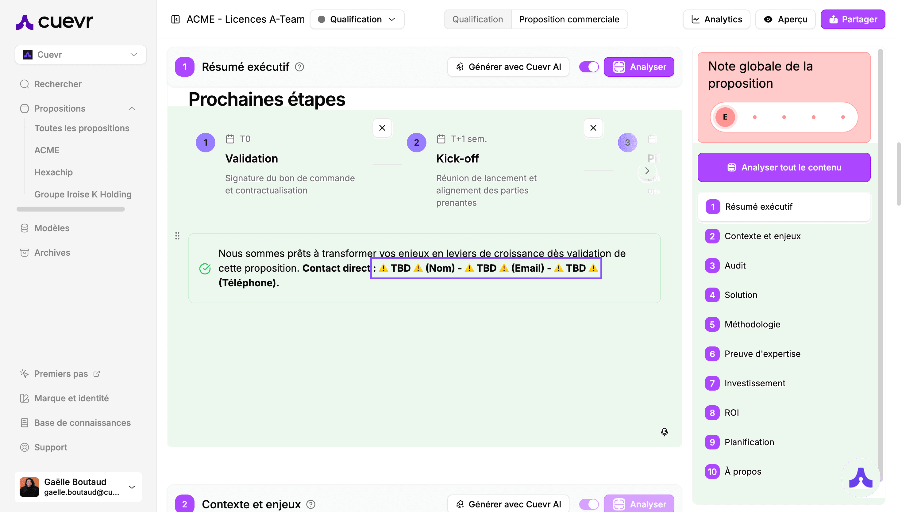Jump to the Investissement section in outline

[755, 383]
